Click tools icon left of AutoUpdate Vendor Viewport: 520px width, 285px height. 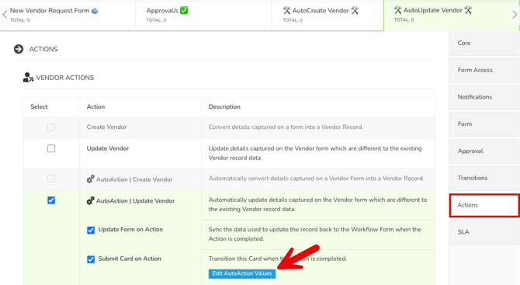pos(397,10)
